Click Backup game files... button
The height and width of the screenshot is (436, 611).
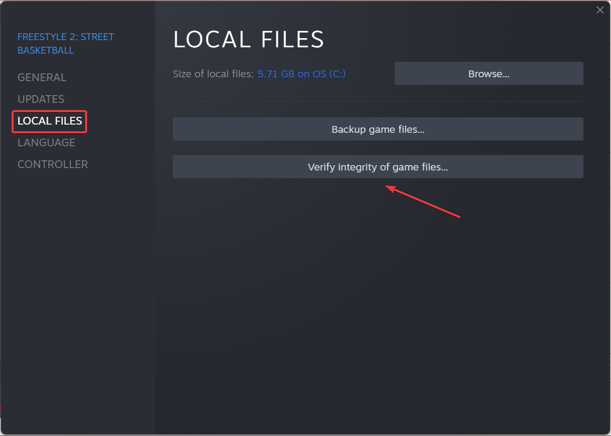click(x=378, y=129)
